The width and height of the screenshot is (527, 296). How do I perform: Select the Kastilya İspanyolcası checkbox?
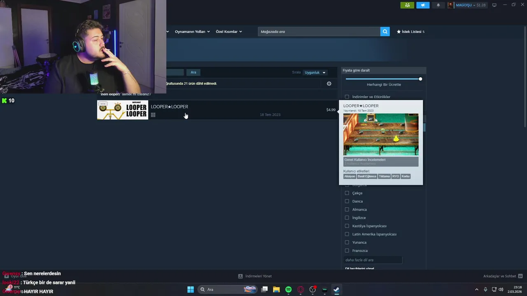(x=347, y=226)
